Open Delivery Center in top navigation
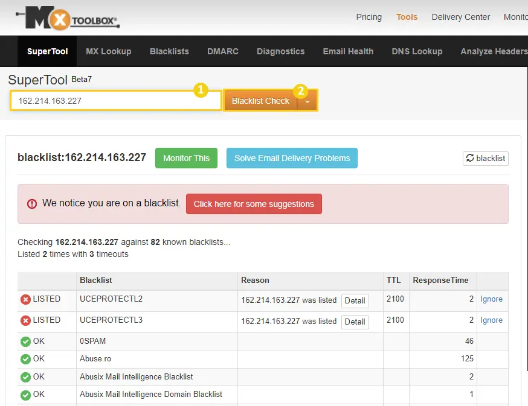 (x=460, y=17)
